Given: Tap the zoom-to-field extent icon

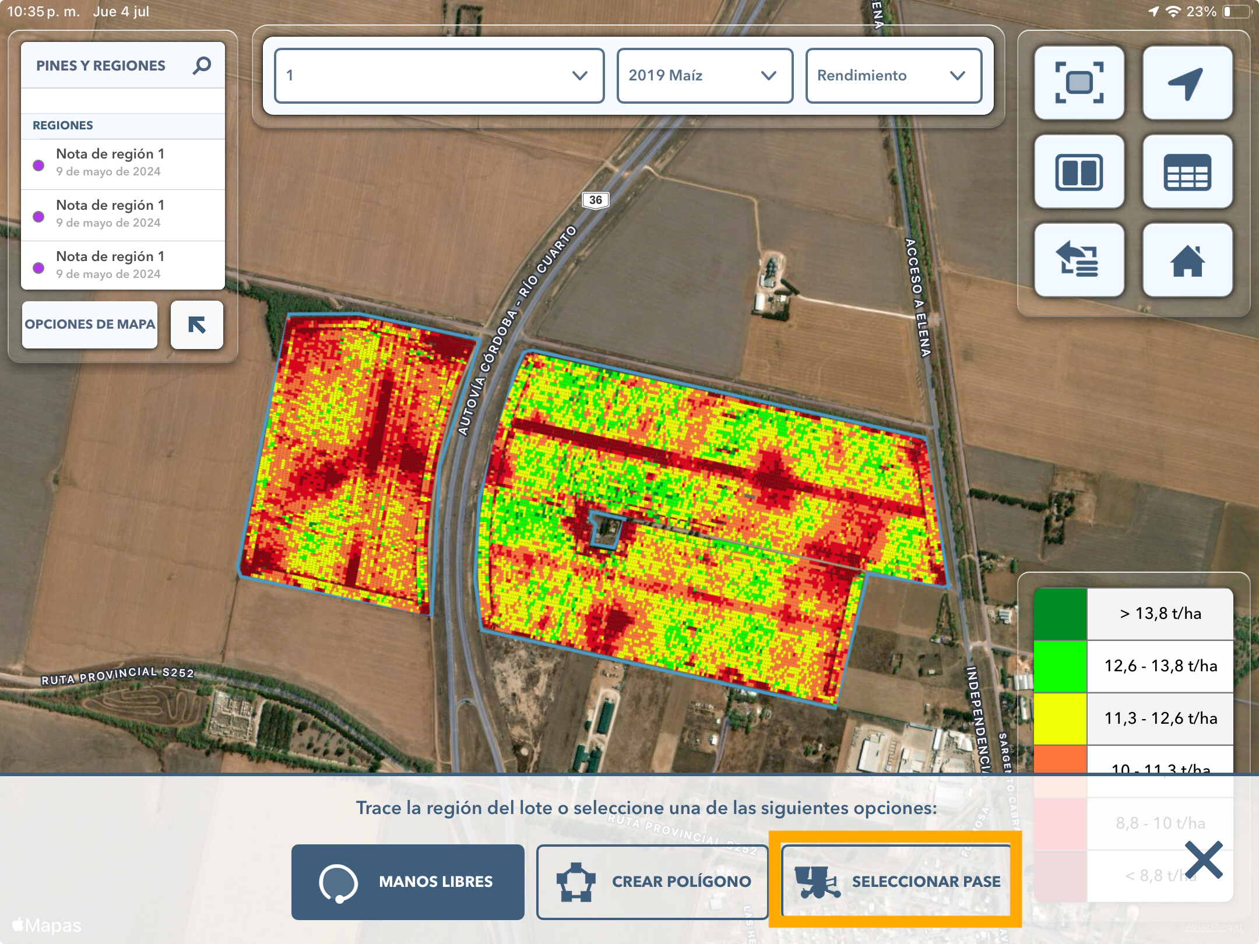Looking at the screenshot, I should coord(1079,83).
